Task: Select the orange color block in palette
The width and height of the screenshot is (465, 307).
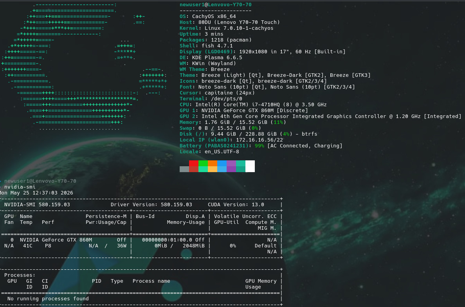Action: click(x=213, y=163)
